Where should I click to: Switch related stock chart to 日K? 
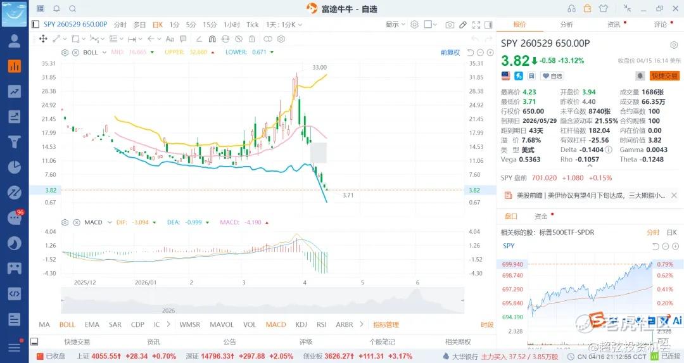click(x=672, y=232)
